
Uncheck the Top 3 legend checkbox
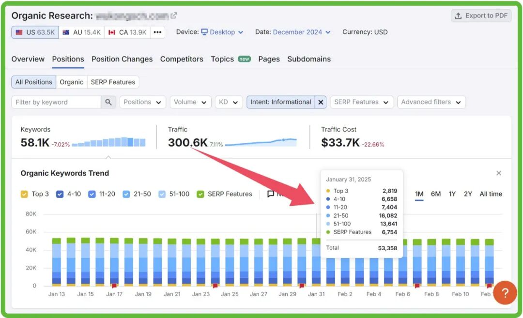pos(24,194)
